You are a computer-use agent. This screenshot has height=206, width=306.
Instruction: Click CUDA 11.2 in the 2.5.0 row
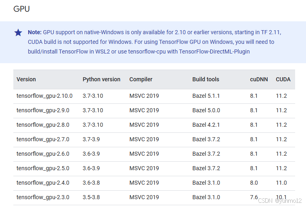(281, 168)
